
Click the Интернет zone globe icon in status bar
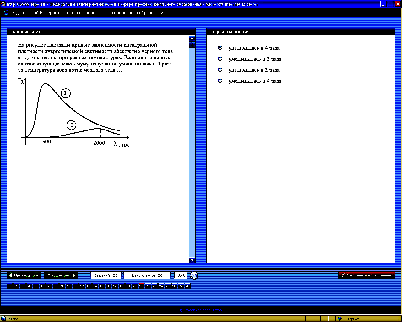tap(340, 319)
